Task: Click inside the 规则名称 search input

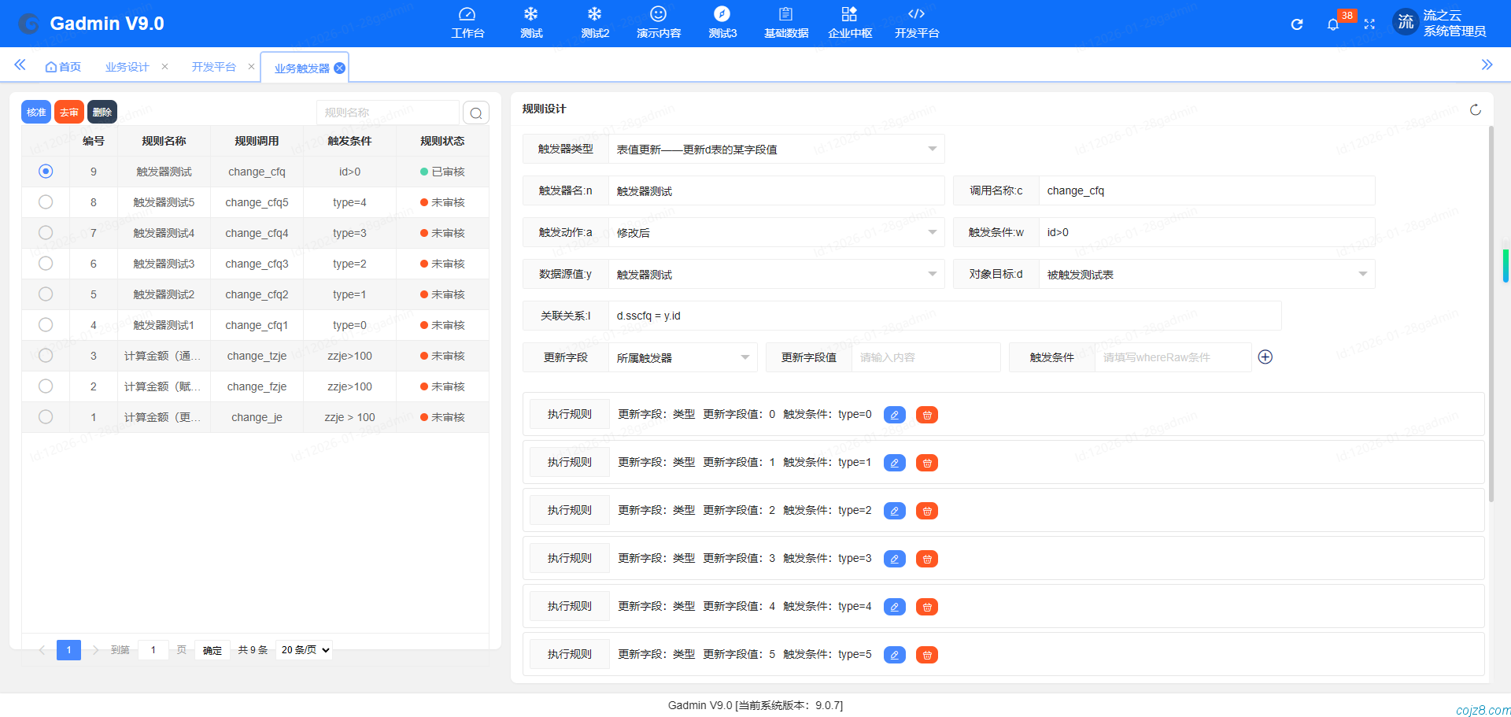Action: click(x=386, y=112)
